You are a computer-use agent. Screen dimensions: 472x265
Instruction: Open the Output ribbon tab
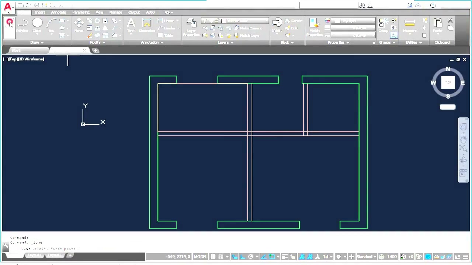point(134,12)
